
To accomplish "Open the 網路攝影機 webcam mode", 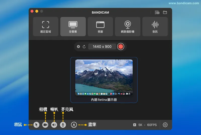I will 128,27.
